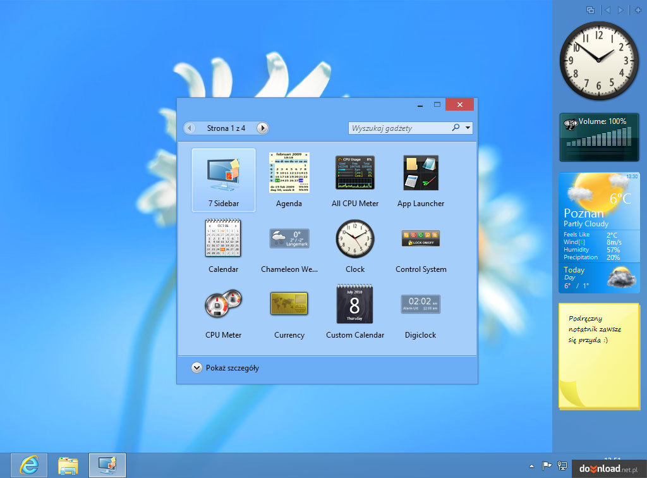Image resolution: width=647 pixels, height=478 pixels.
Task: Pick the Custom Calendar gadget
Action: coord(354,304)
